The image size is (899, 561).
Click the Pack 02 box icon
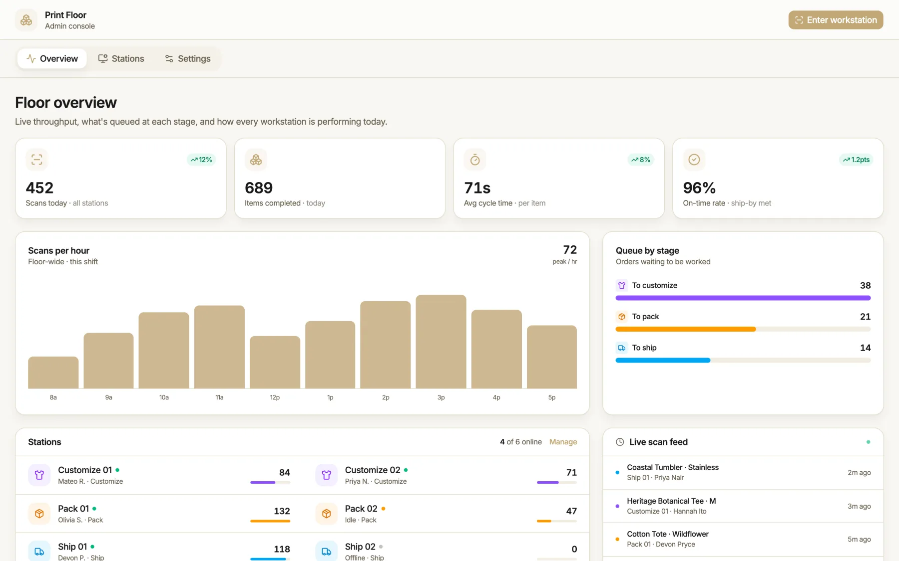coord(326,514)
